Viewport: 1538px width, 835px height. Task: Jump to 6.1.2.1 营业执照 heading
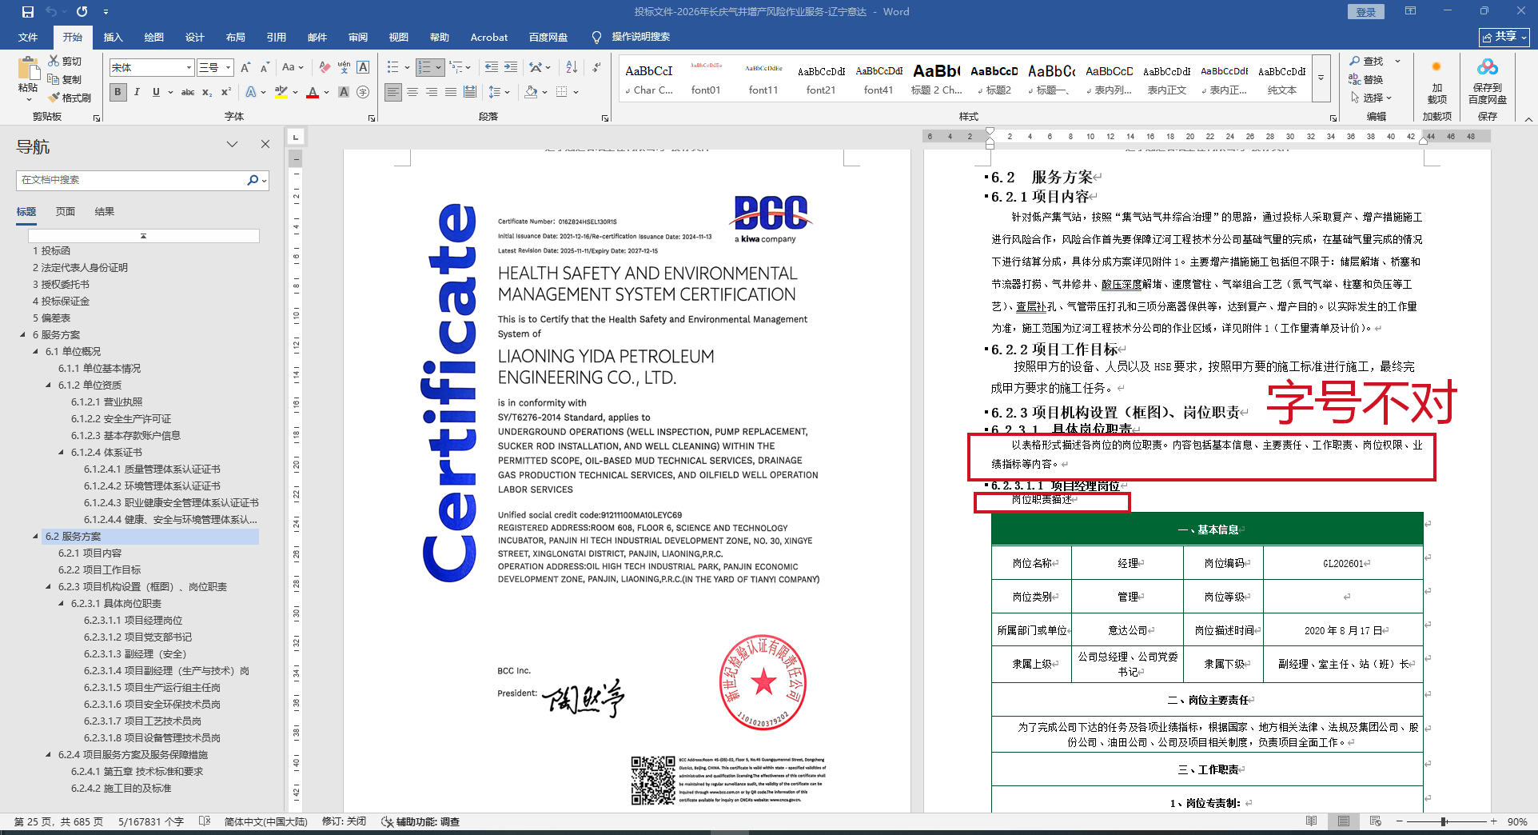(x=106, y=402)
